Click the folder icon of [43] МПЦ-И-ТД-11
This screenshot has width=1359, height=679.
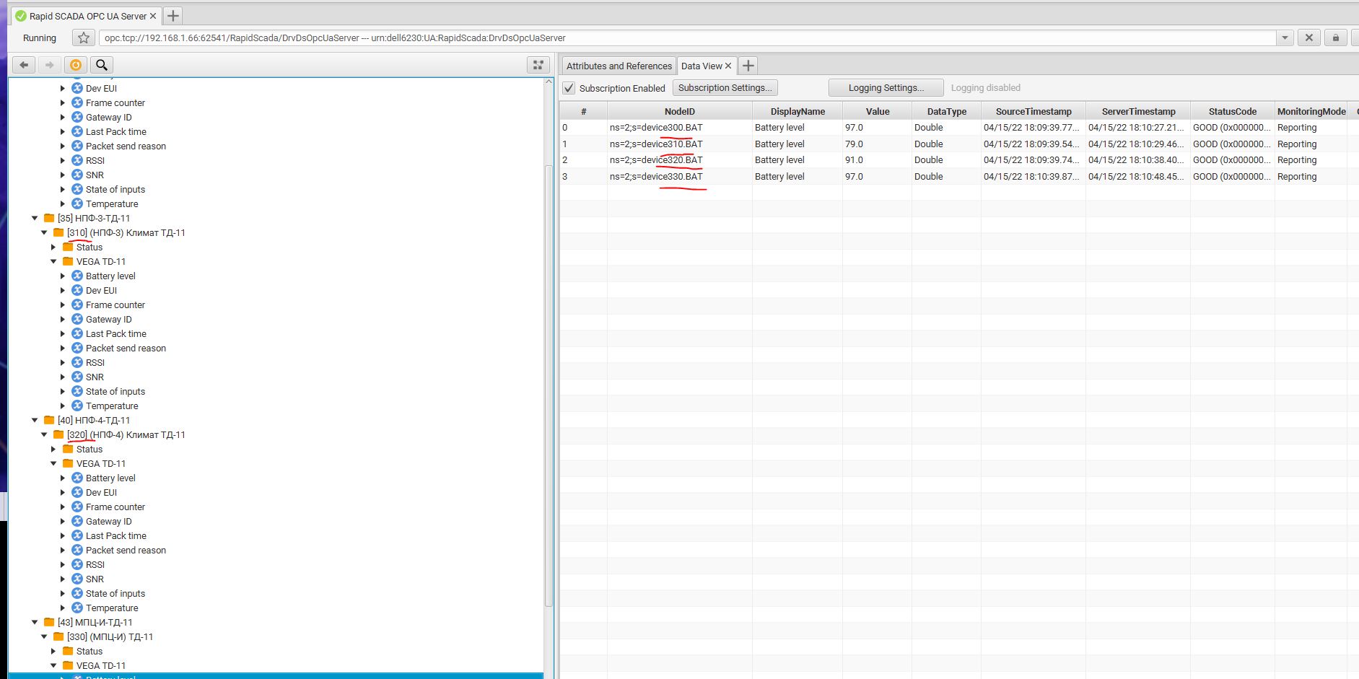tap(49, 622)
